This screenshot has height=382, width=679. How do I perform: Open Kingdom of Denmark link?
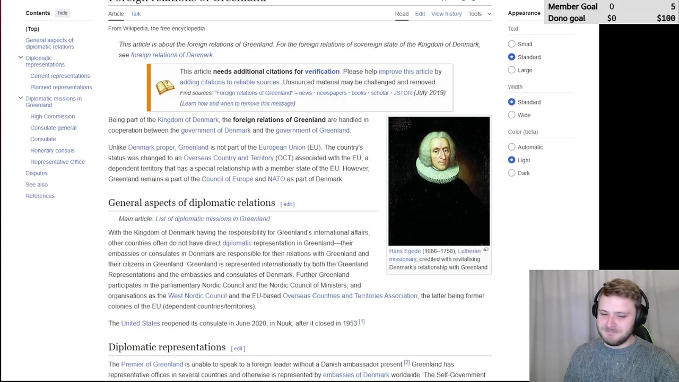(188, 120)
